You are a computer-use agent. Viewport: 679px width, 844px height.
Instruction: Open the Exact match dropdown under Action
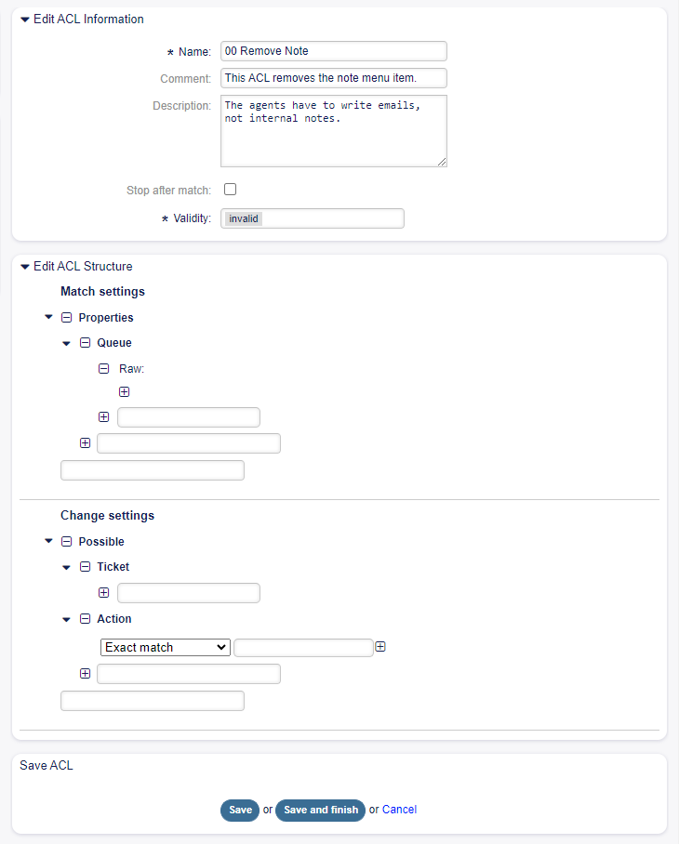[165, 647]
